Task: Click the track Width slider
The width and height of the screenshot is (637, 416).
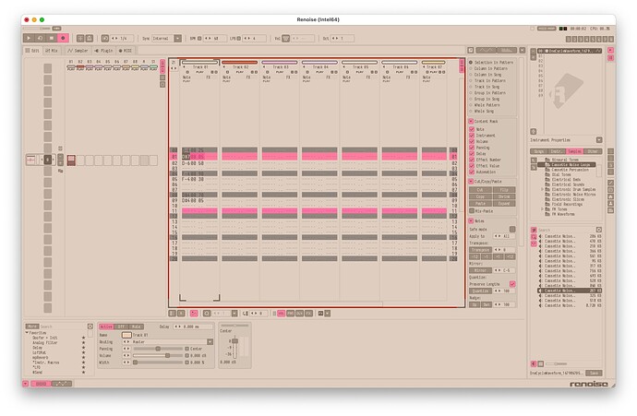Action: [x=159, y=362]
